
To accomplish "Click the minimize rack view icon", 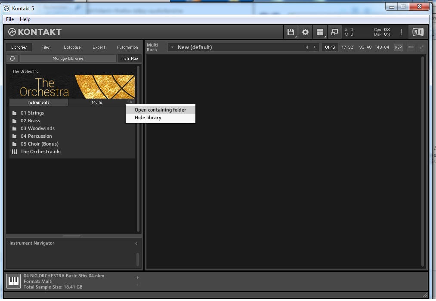I will coord(334,32).
